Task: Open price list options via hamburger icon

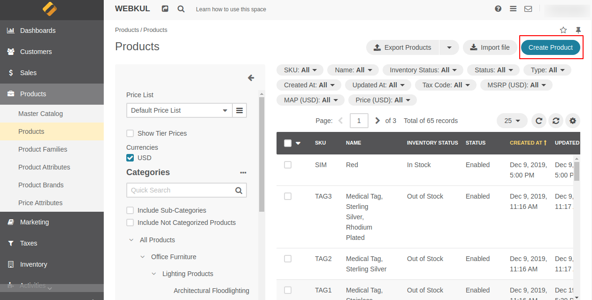Action: point(239,110)
